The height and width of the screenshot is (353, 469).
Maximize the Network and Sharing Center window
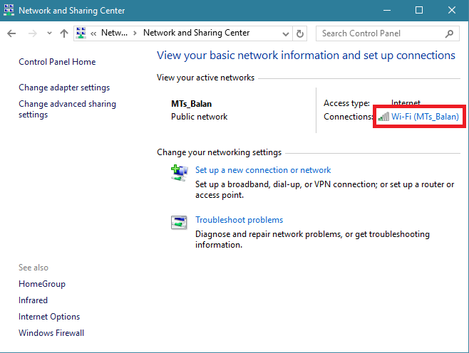tap(419, 11)
